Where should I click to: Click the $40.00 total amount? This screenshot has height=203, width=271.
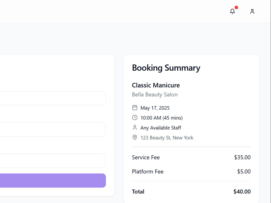point(242,192)
